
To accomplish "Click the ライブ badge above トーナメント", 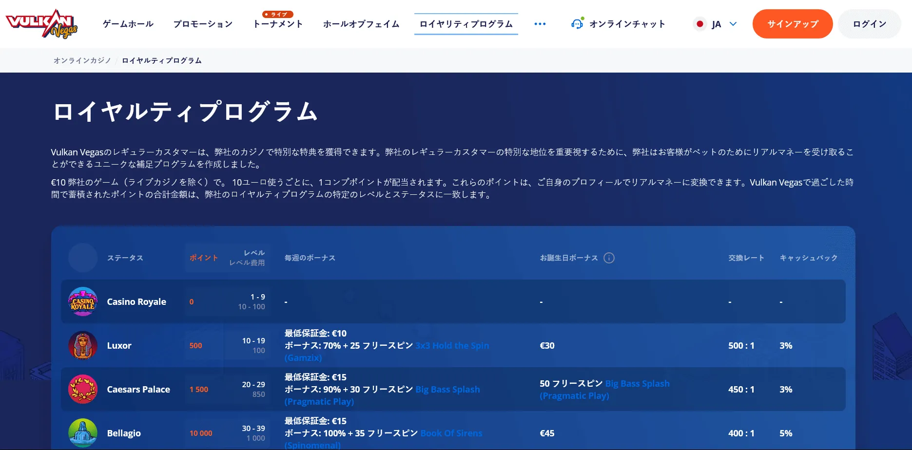I will (x=277, y=14).
